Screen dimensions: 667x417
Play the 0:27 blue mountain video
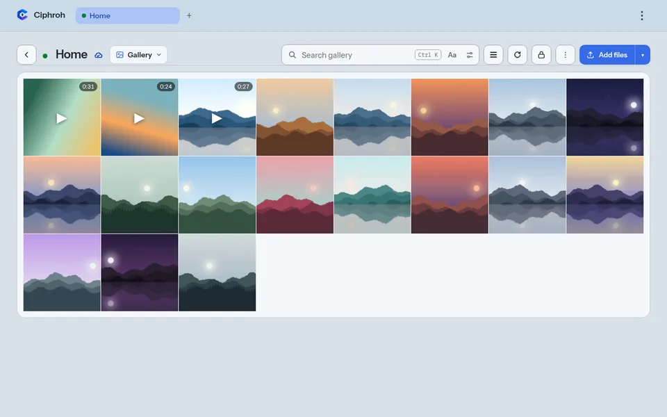coord(217,117)
